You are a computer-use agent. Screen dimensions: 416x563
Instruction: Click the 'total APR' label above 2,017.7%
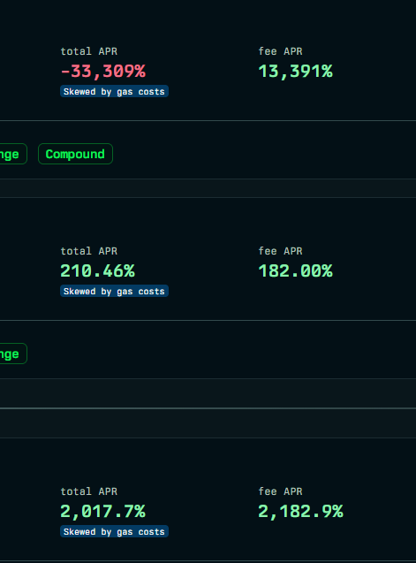(x=89, y=491)
